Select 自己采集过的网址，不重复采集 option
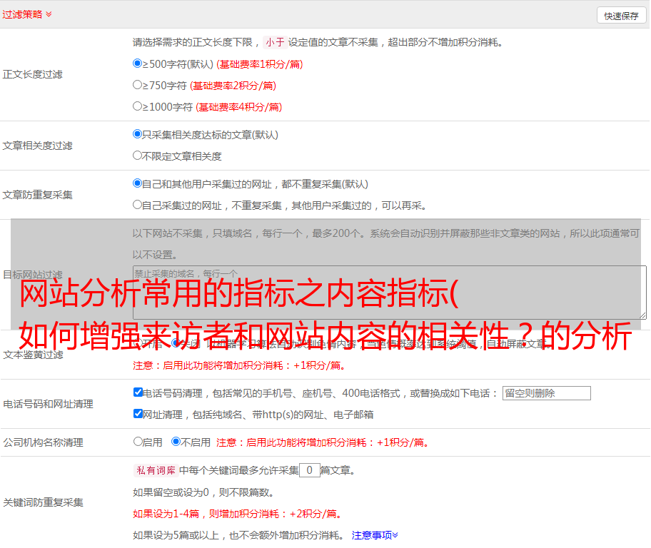The height and width of the screenshot is (548, 651). (x=137, y=204)
